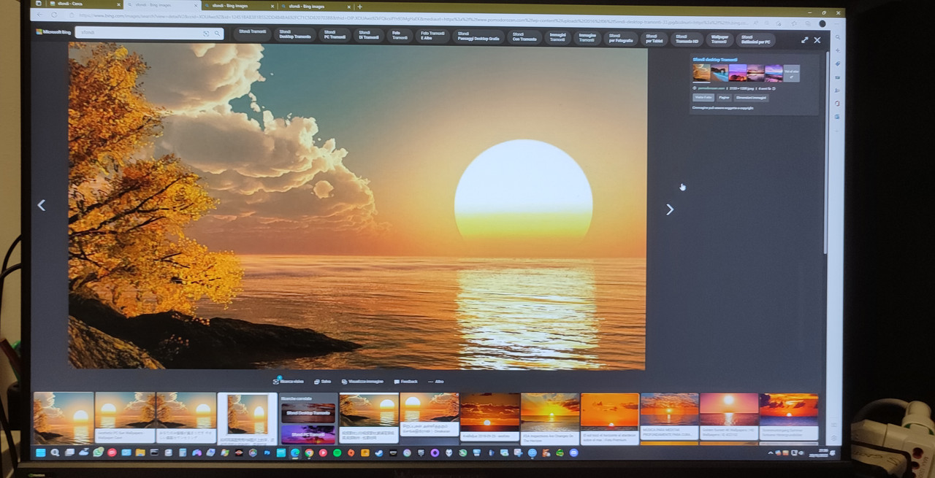The width and height of the screenshot is (935, 478).
Task: Open the 'Altro' more options menu
Action: (436, 381)
